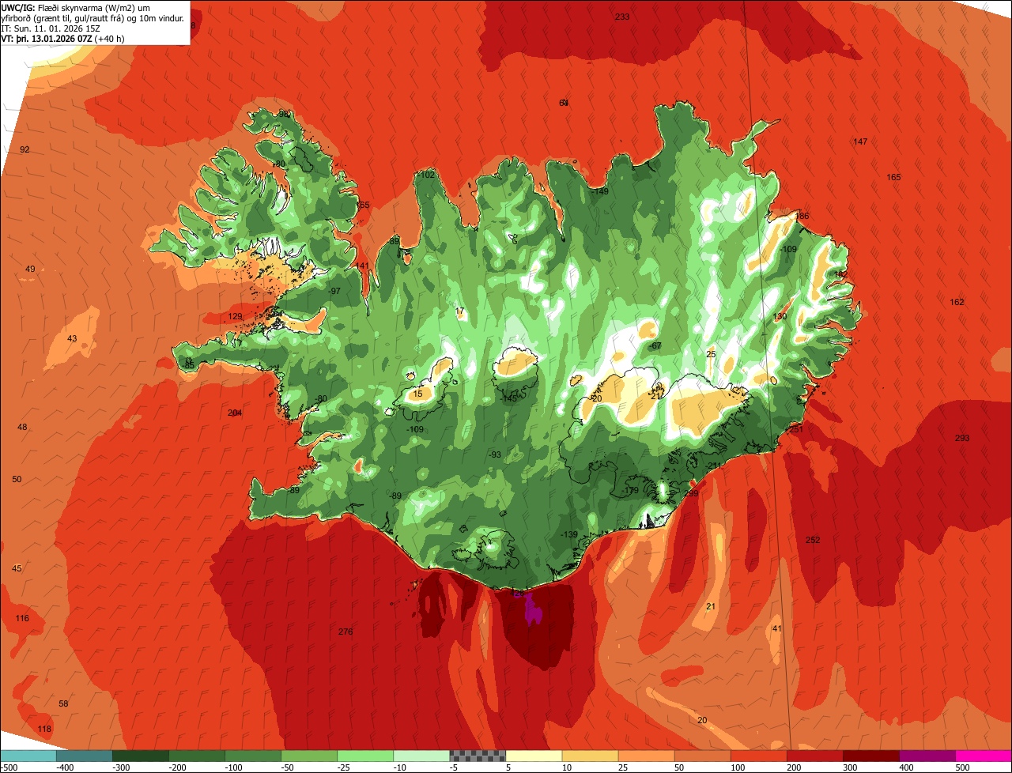Viewport: 1012px width, 773px height.
Task: Click the '-500' label at the legend start
Action: click(9, 767)
